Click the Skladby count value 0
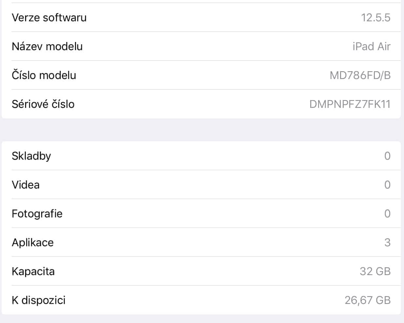 click(x=387, y=156)
